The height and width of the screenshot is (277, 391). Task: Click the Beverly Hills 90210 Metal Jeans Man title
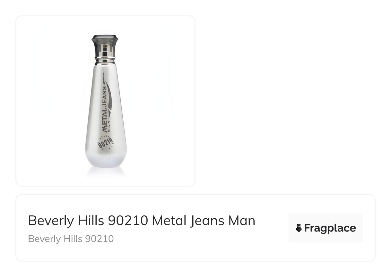tap(142, 221)
